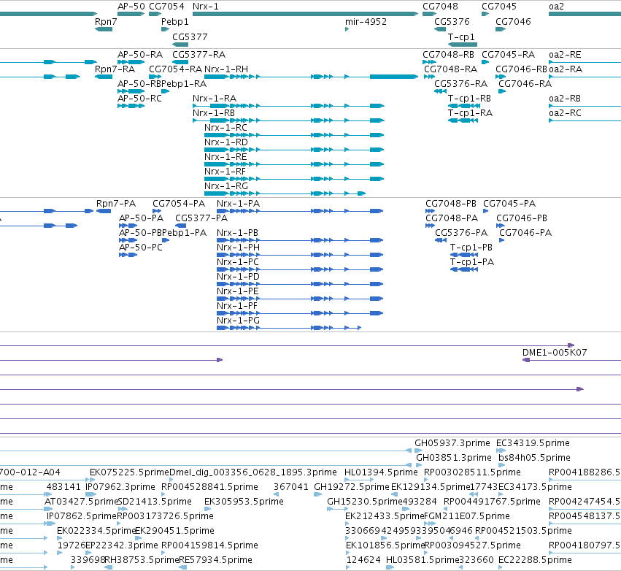
Task: Select protein T-cp1-PA
Action: (x=472, y=262)
